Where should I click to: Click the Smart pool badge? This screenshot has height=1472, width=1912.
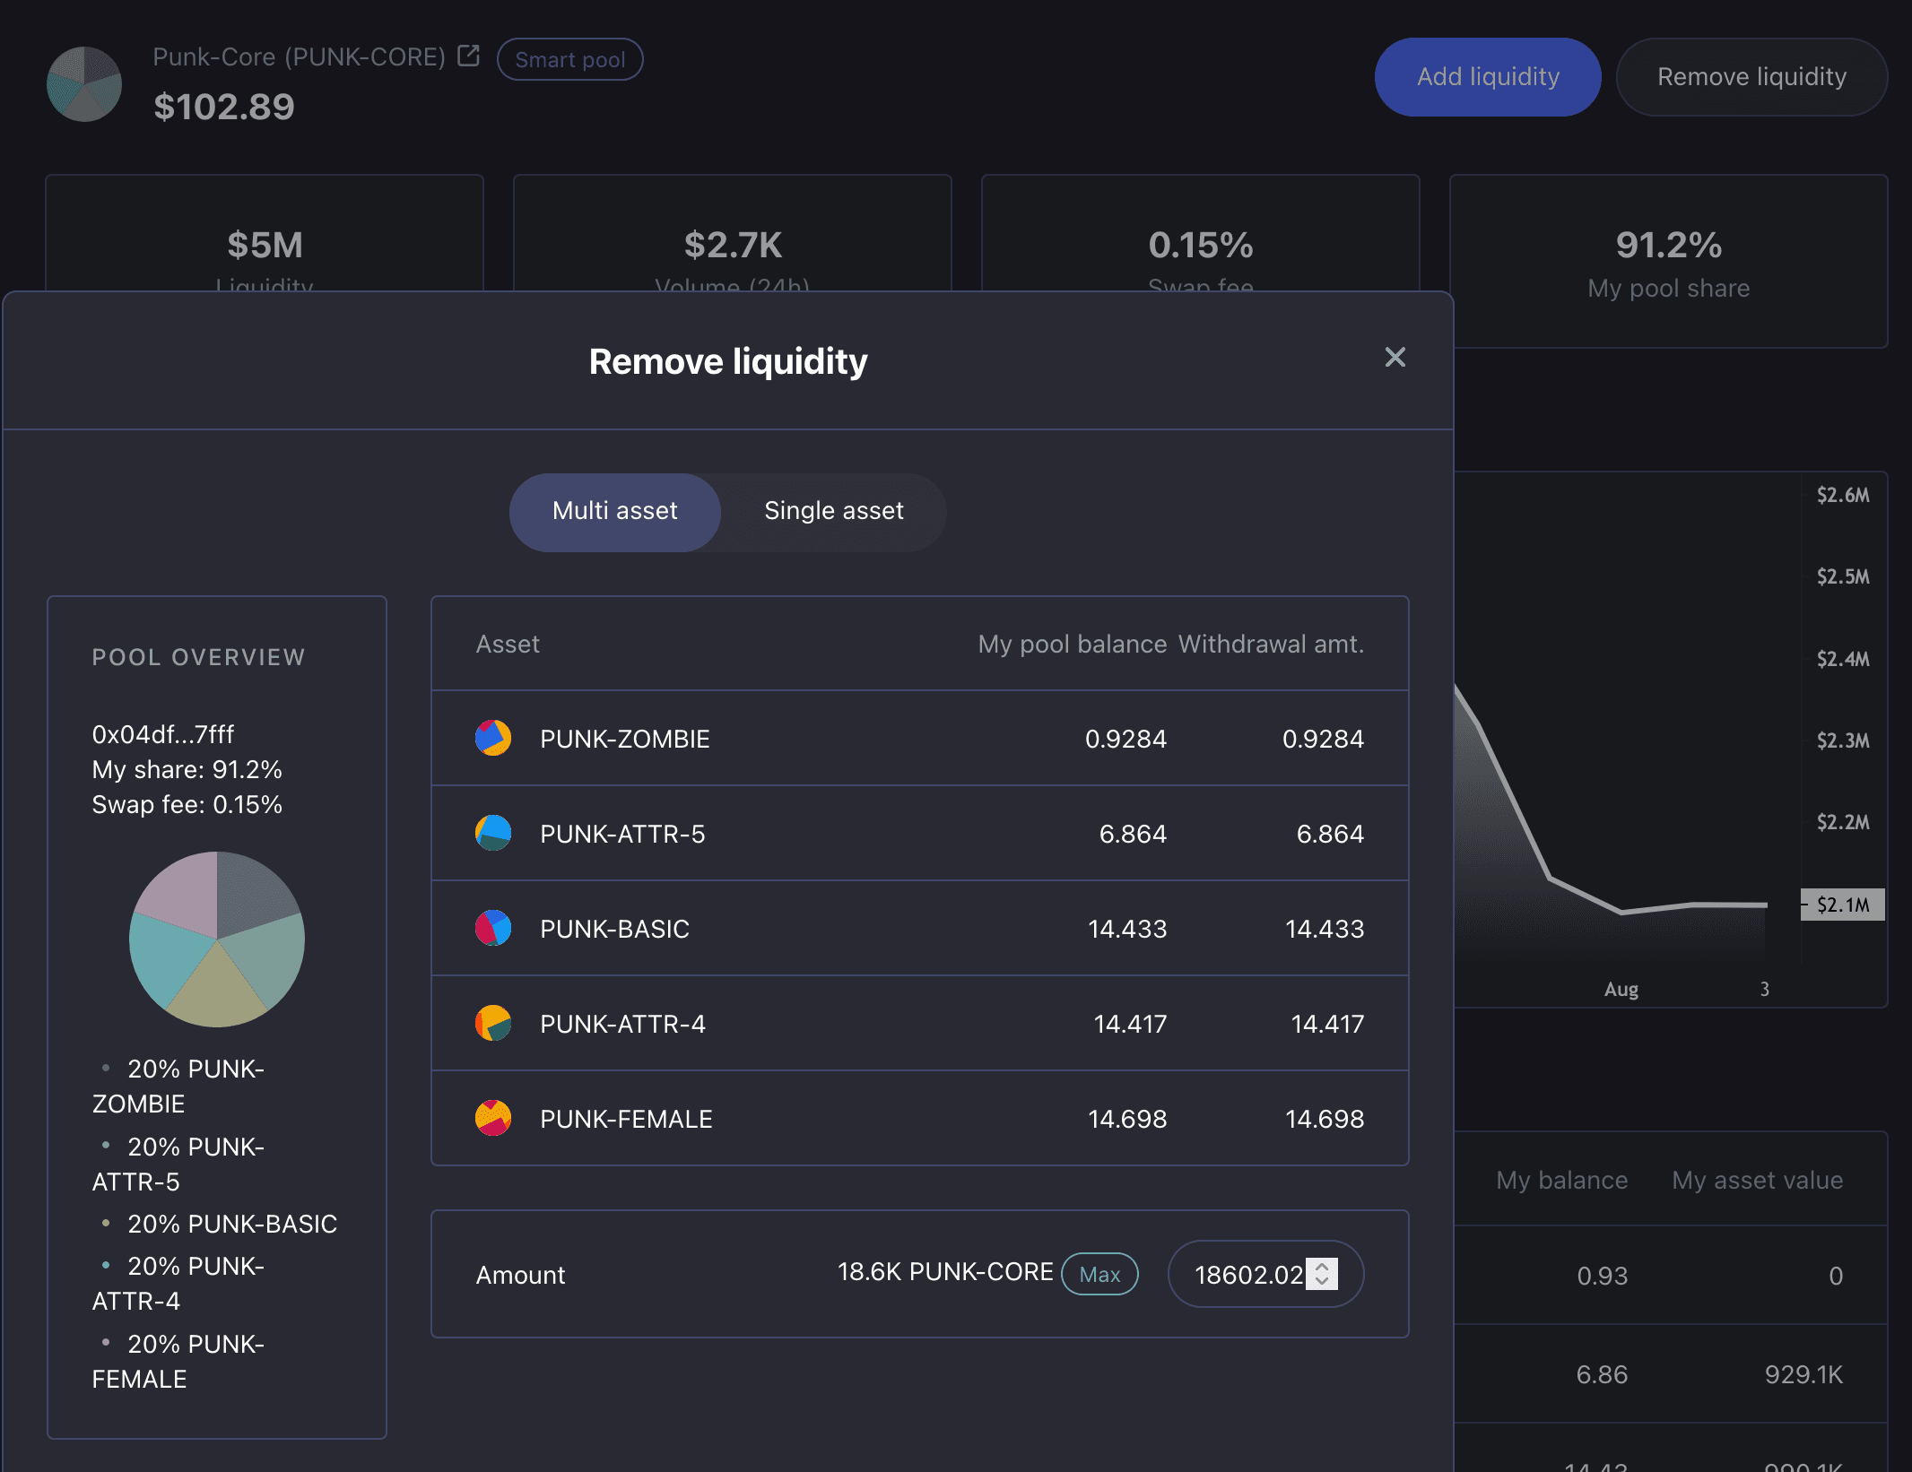pyautogui.click(x=570, y=59)
